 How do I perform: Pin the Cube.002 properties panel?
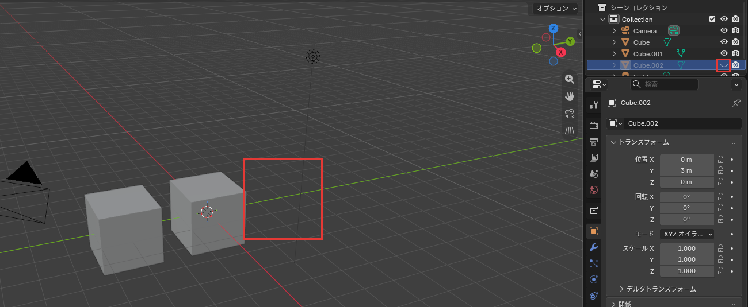click(x=736, y=103)
